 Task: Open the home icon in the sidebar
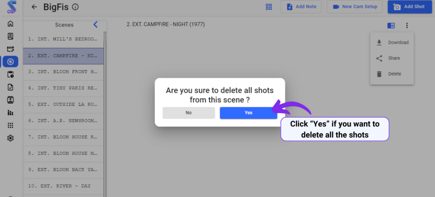(10, 24)
